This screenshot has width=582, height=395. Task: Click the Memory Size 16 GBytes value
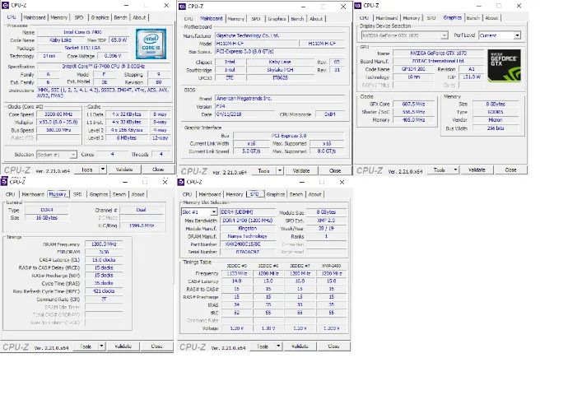(47, 218)
